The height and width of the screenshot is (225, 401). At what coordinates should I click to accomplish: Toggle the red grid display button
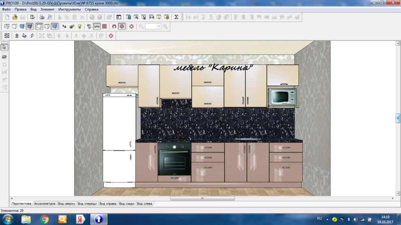pos(105,26)
